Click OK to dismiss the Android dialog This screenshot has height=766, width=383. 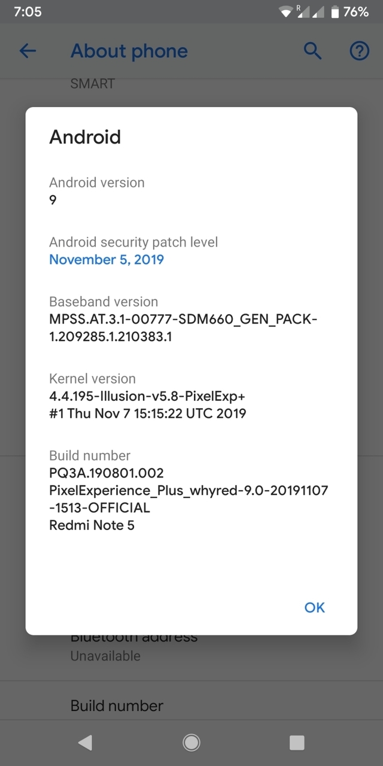click(314, 607)
